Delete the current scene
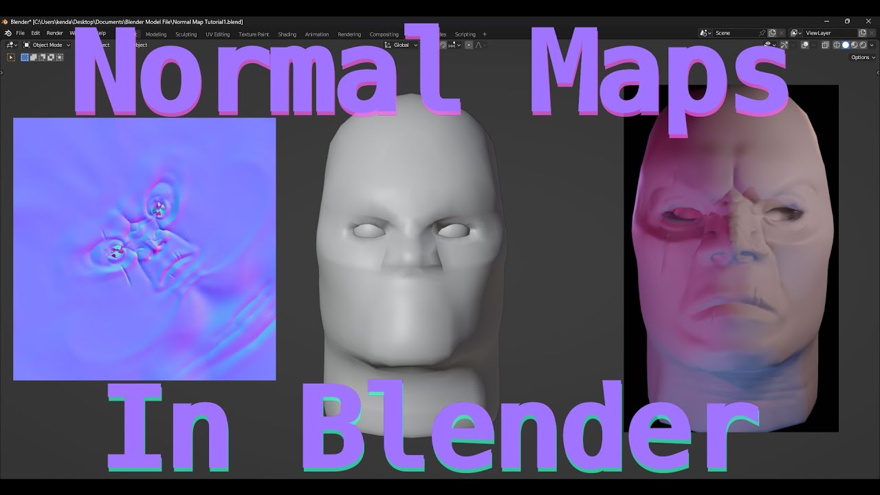880x495 pixels. click(x=782, y=33)
